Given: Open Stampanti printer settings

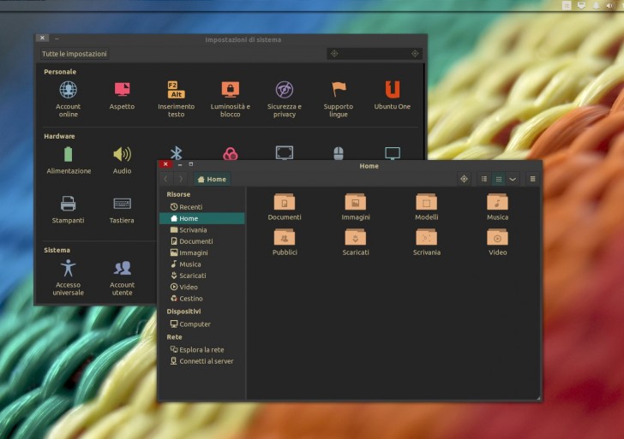Looking at the screenshot, I should pos(68,204).
